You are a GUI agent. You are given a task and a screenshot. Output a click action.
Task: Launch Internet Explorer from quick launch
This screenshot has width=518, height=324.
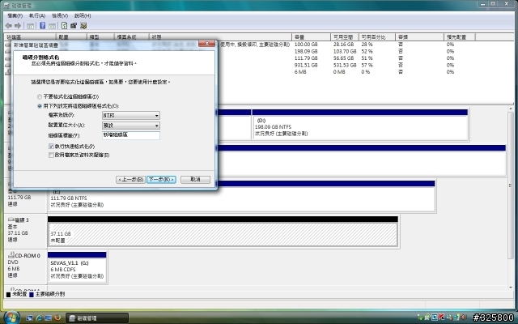click(x=39, y=318)
